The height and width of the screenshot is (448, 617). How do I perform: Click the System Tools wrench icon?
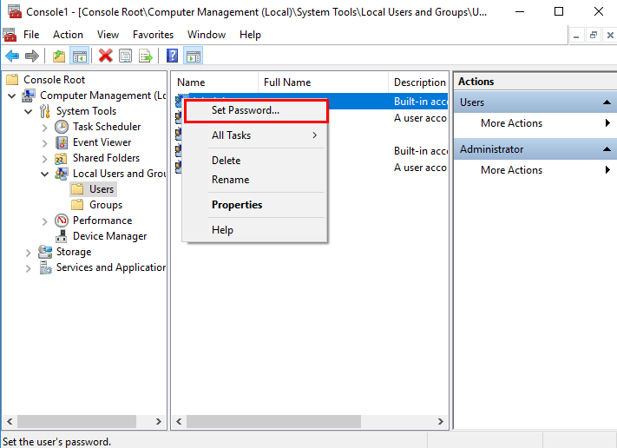coord(45,111)
